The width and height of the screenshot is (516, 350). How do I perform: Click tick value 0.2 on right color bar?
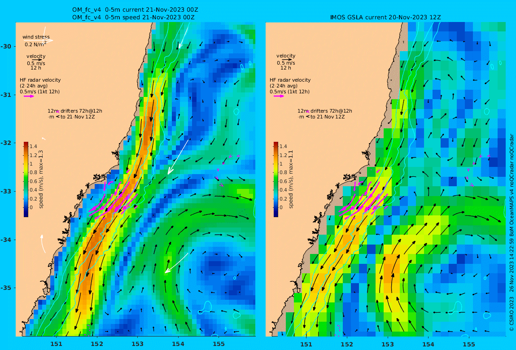click(283, 199)
